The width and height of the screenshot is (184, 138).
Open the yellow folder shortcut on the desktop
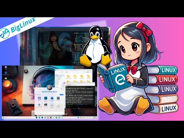pos(6,78)
